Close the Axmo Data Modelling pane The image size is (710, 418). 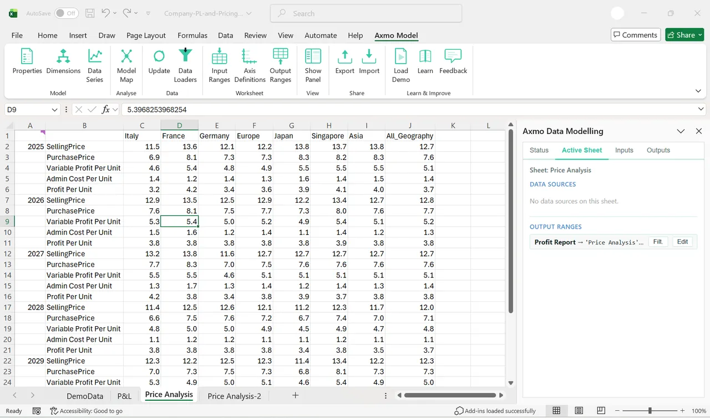[x=699, y=131]
